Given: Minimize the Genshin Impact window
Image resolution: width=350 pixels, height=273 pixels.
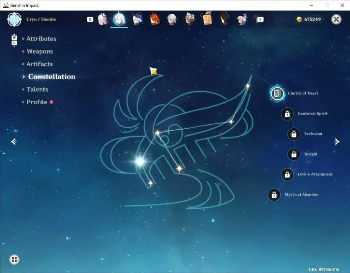Looking at the screenshot, I should coord(311,5).
